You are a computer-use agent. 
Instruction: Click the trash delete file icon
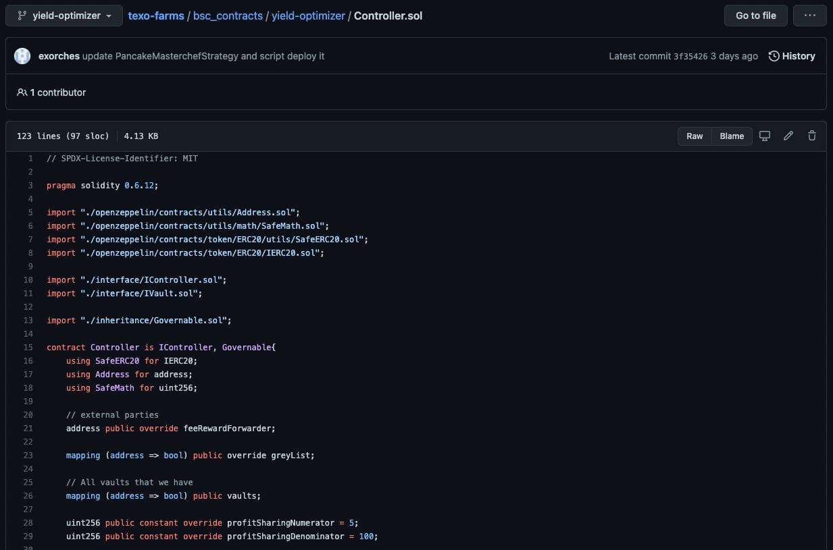point(812,136)
